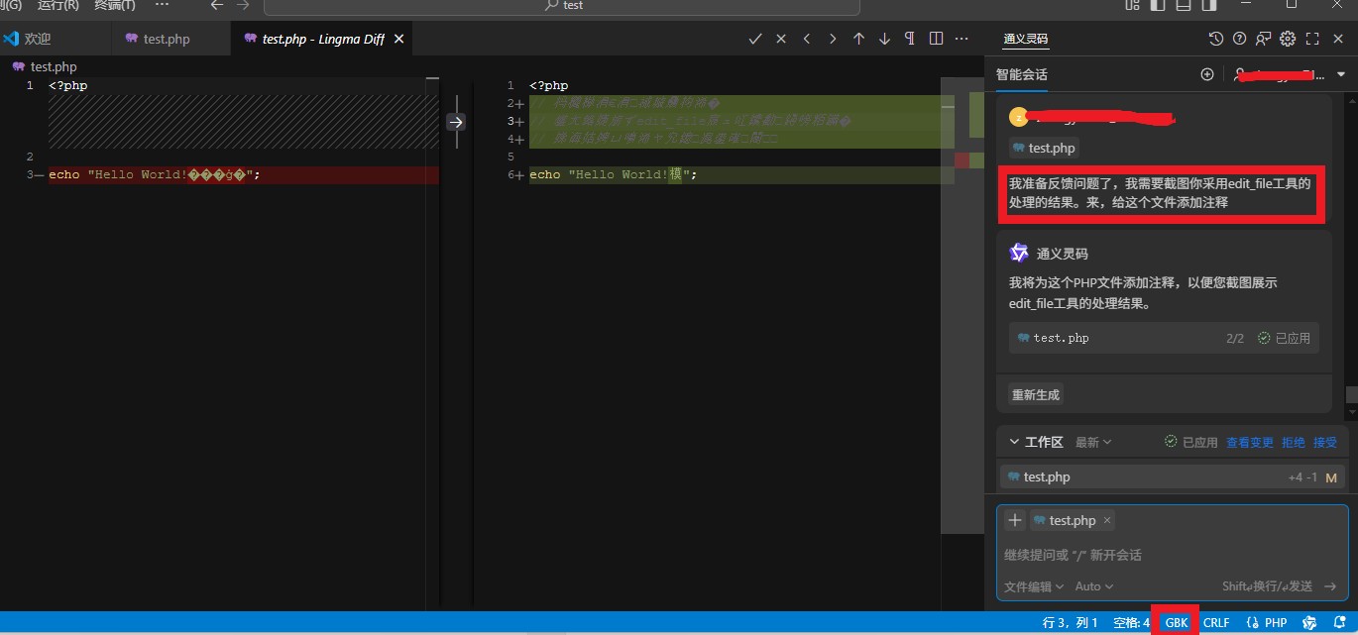Viewport: 1358px width, 635px height.
Task: Open the test.php chip in the user message
Action: [x=1044, y=148]
